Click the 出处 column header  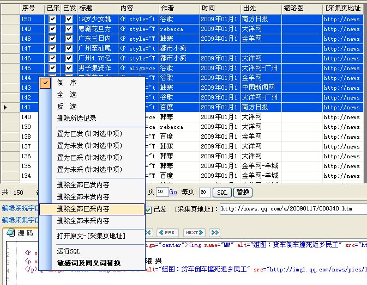[x=261, y=8]
